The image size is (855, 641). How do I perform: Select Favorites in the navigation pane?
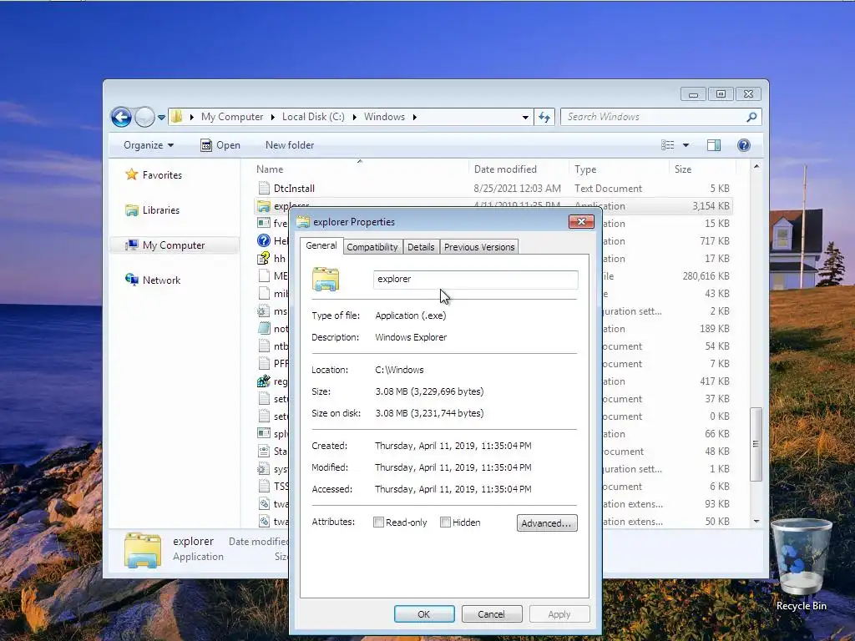click(162, 175)
